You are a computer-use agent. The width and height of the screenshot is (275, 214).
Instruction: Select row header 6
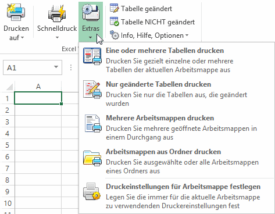pos(7,156)
